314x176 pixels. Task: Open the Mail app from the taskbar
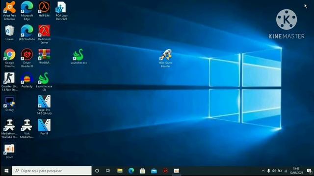(x=154, y=171)
